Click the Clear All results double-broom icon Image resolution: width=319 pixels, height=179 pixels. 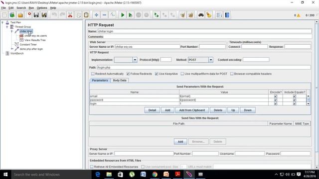(x=190, y=15)
